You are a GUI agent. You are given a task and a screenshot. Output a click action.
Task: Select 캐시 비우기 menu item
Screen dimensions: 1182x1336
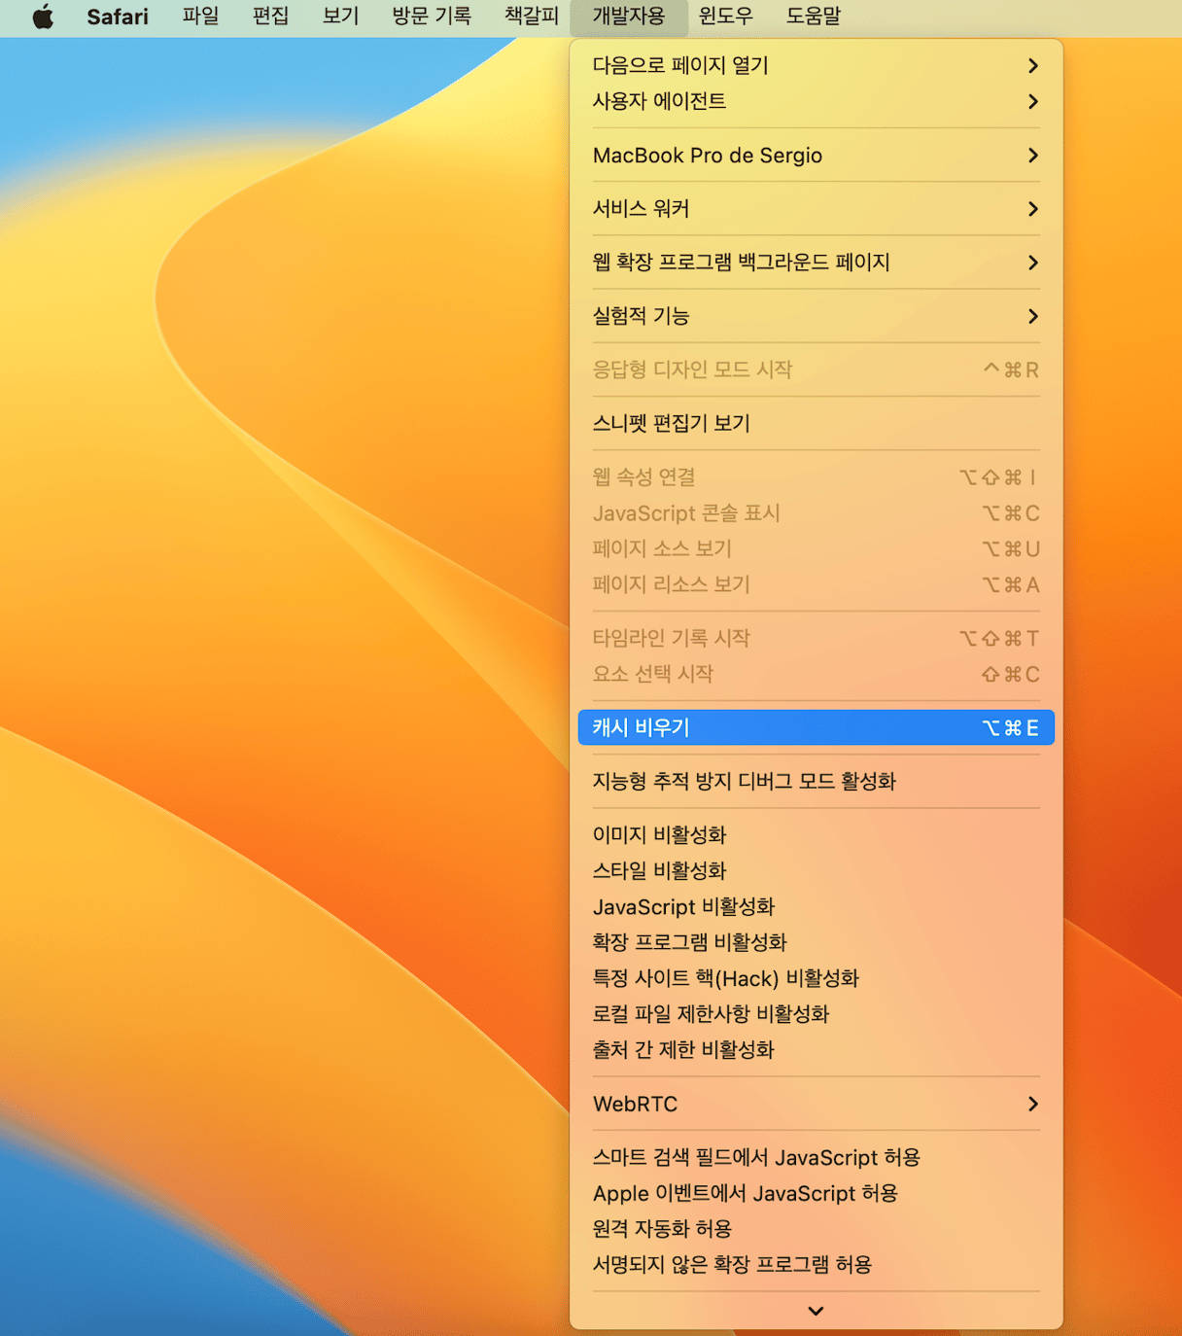816,727
